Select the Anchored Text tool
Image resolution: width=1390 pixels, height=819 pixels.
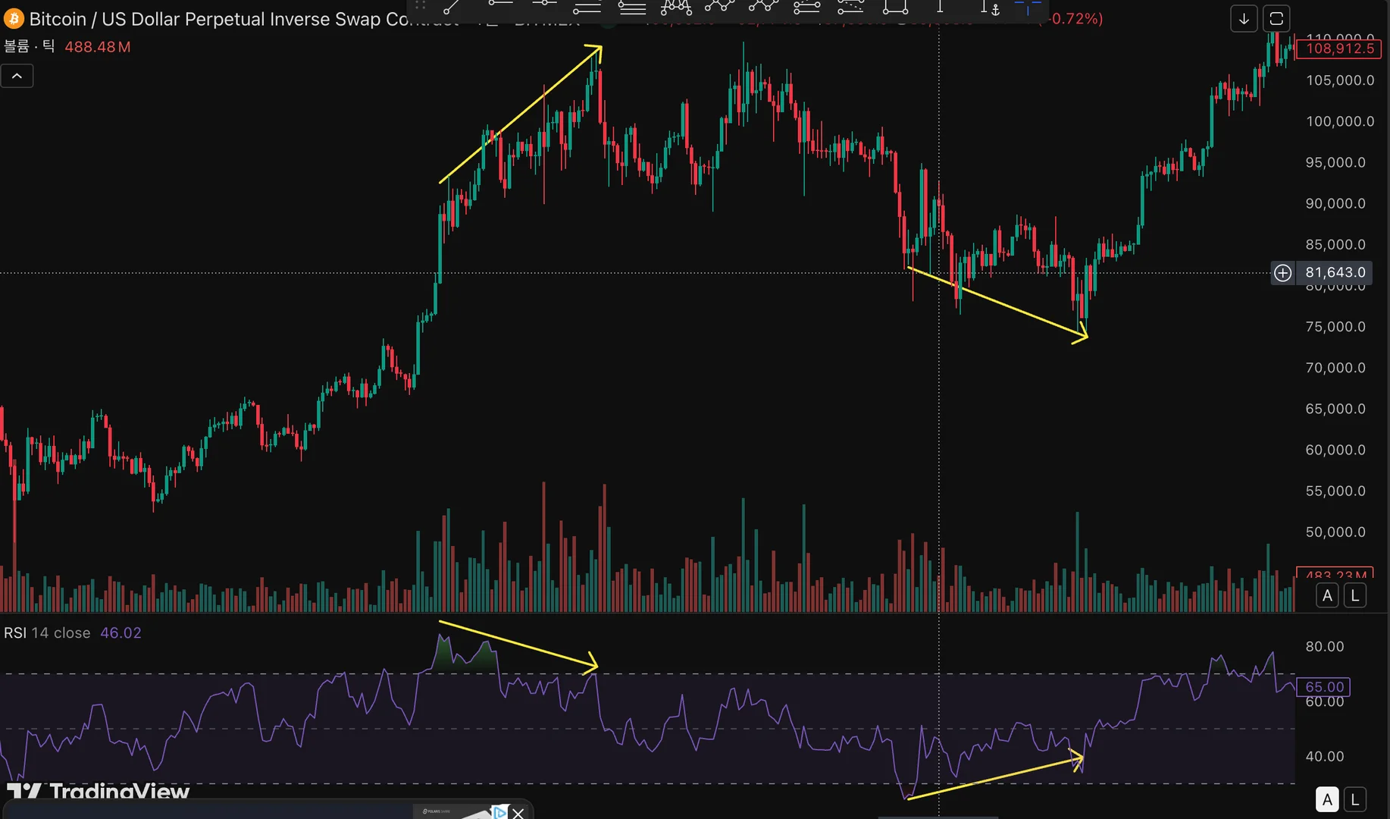click(990, 8)
